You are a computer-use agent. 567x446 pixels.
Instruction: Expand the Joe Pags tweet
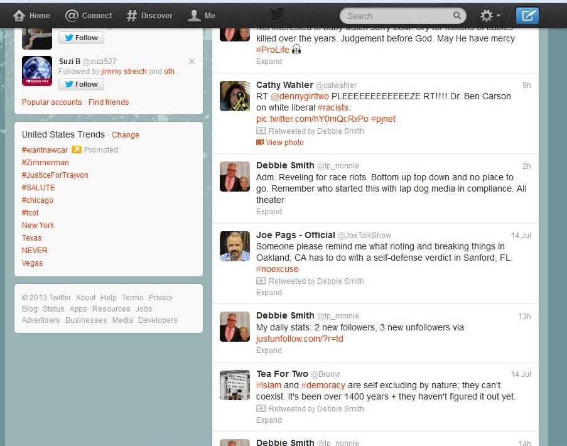pos(269,293)
